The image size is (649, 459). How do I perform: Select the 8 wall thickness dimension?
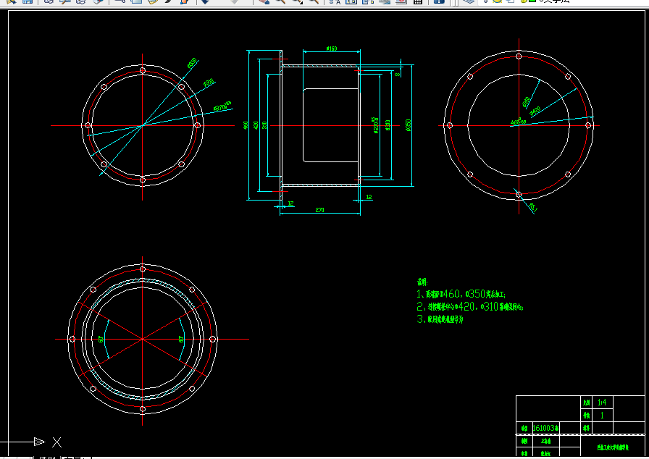398,75
